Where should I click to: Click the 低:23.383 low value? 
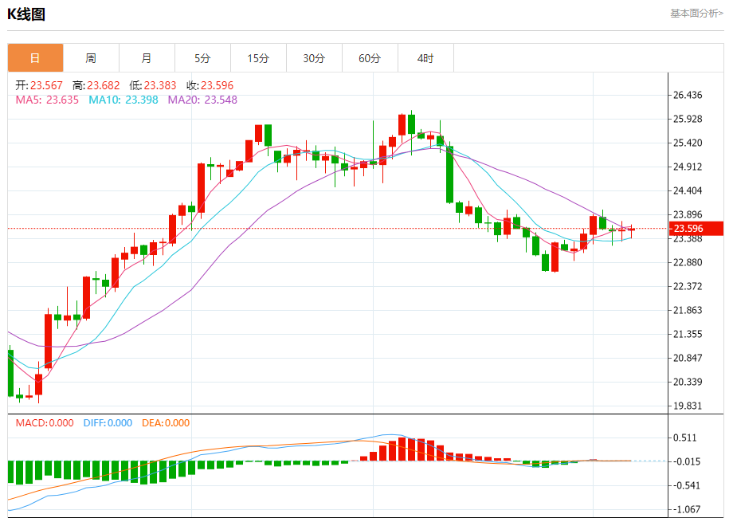[153, 85]
